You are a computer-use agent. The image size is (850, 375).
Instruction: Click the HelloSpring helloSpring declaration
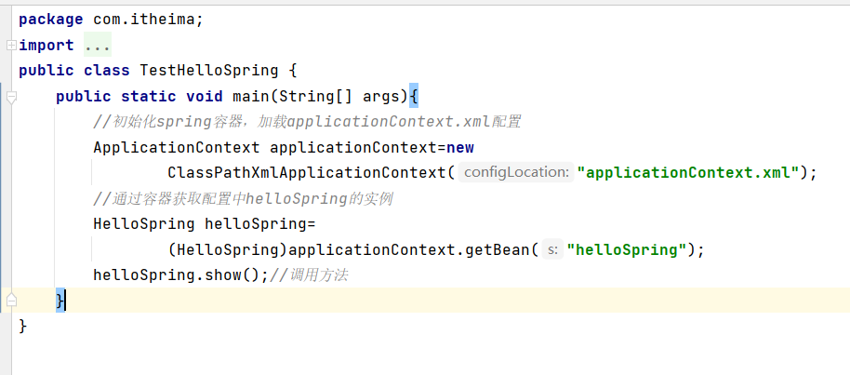[205, 224]
